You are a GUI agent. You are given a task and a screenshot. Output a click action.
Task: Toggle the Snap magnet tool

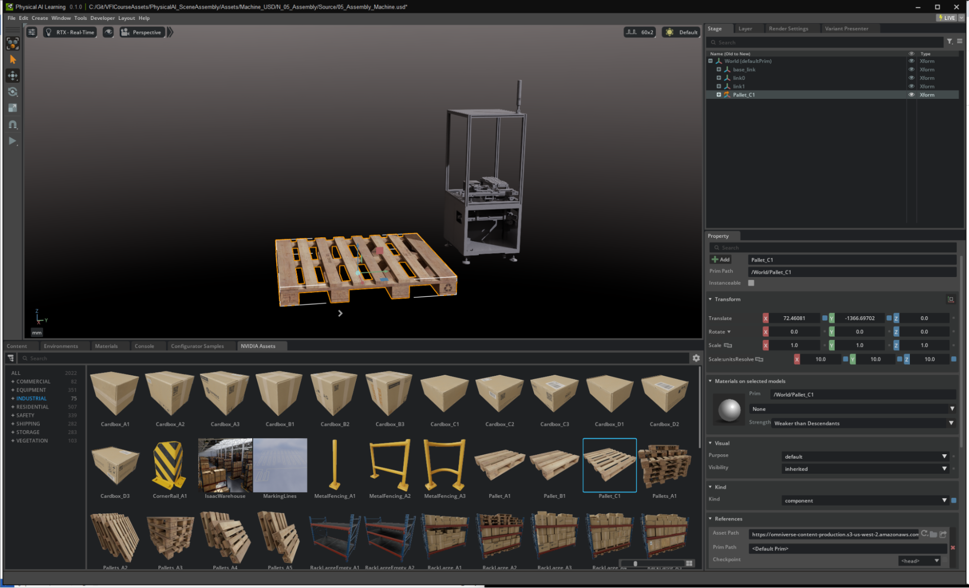[x=13, y=124]
